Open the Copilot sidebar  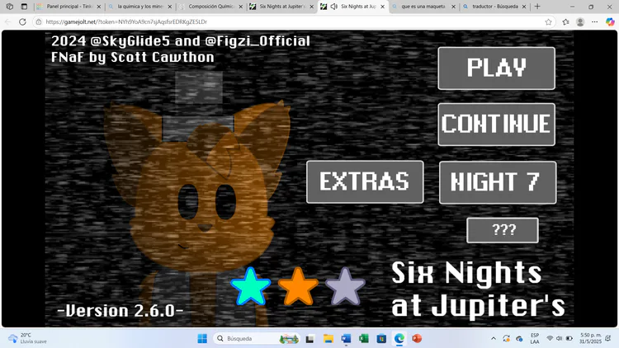click(x=610, y=22)
